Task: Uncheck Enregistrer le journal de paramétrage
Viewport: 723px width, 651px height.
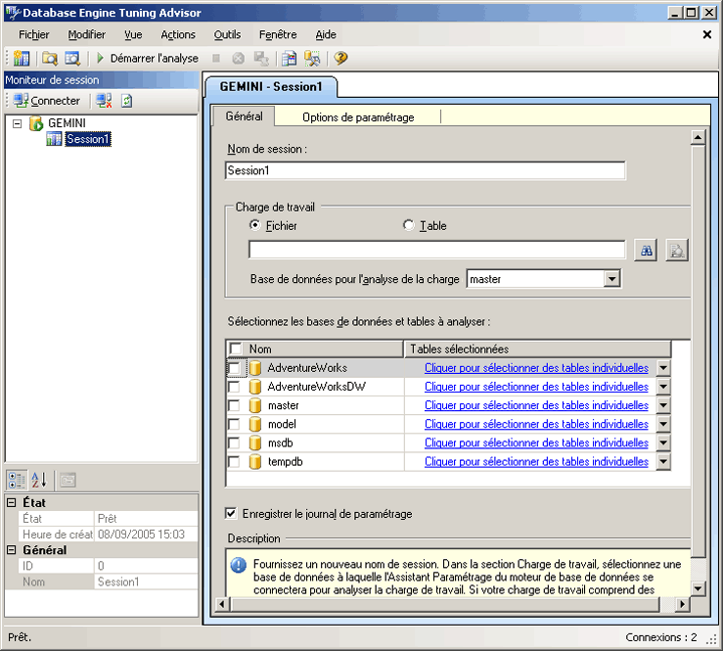Action: coord(231,513)
